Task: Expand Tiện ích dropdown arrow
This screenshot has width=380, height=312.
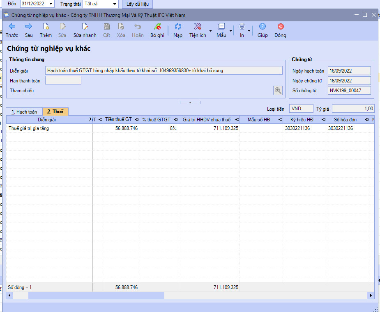Action: pos(210,31)
